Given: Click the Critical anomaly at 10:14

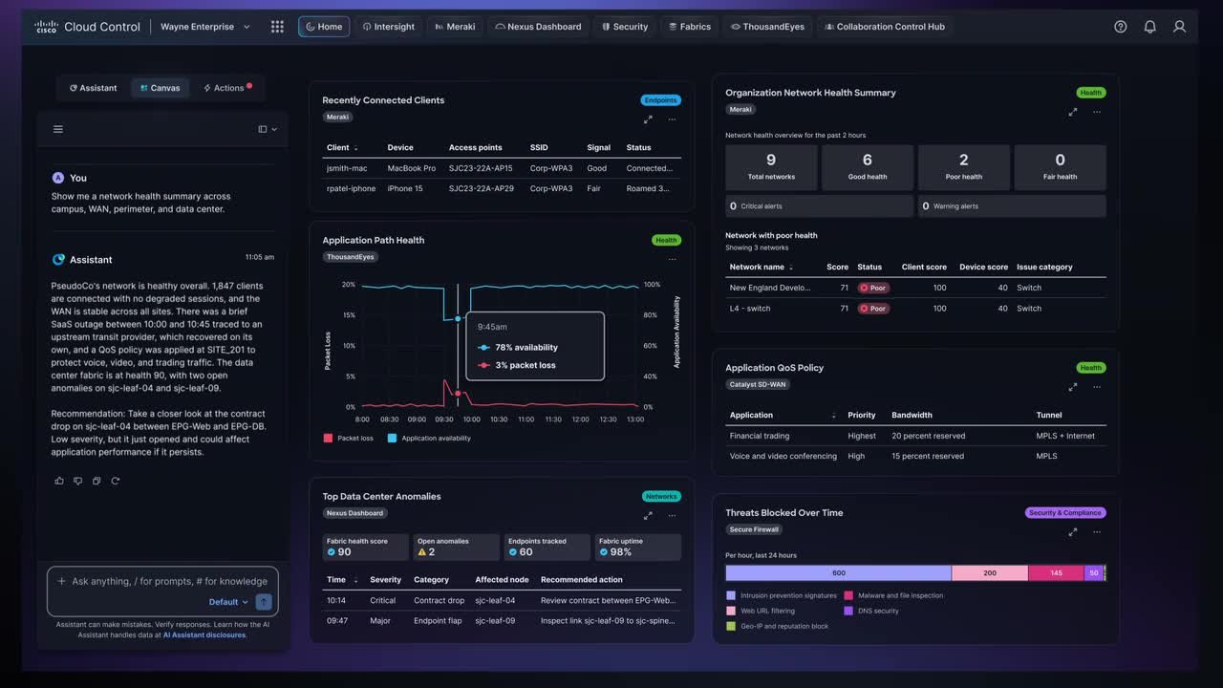Looking at the screenshot, I should [x=502, y=601].
